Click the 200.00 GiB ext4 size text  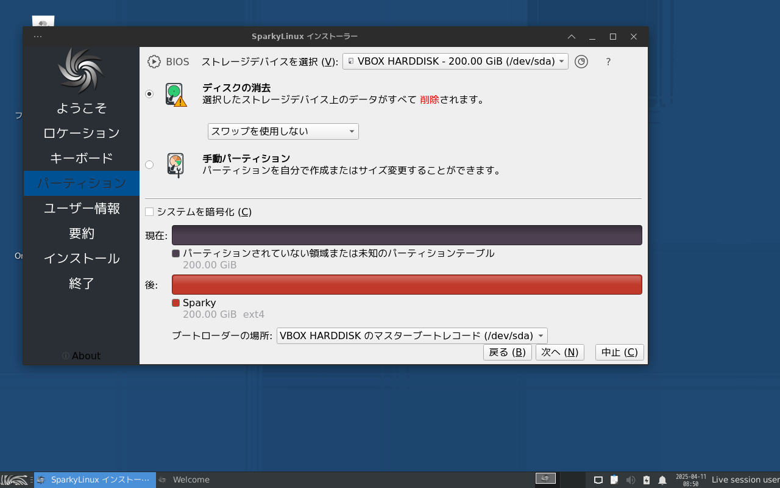tap(224, 315)
